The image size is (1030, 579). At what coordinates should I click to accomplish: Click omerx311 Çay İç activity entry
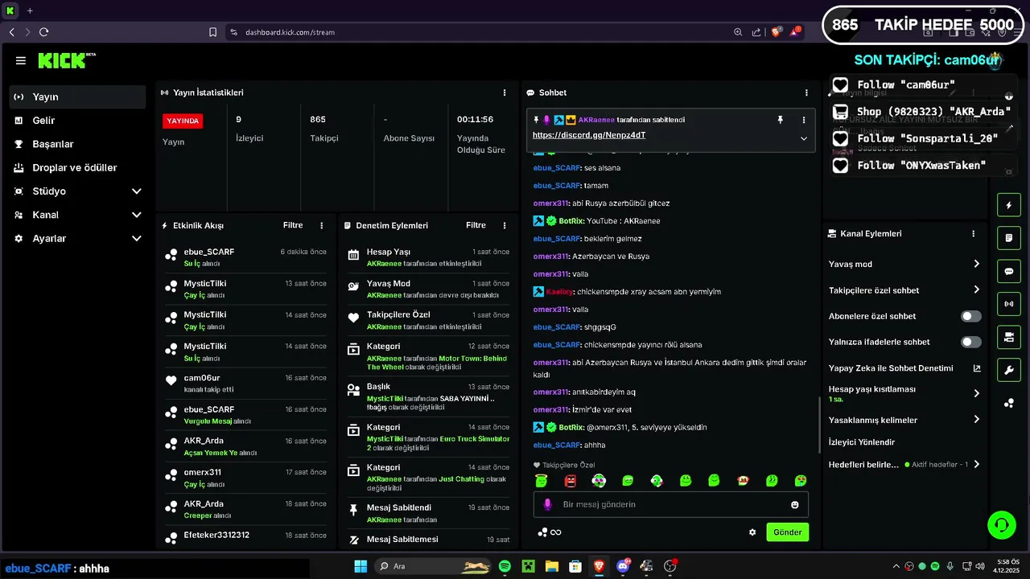coord(245,478)
